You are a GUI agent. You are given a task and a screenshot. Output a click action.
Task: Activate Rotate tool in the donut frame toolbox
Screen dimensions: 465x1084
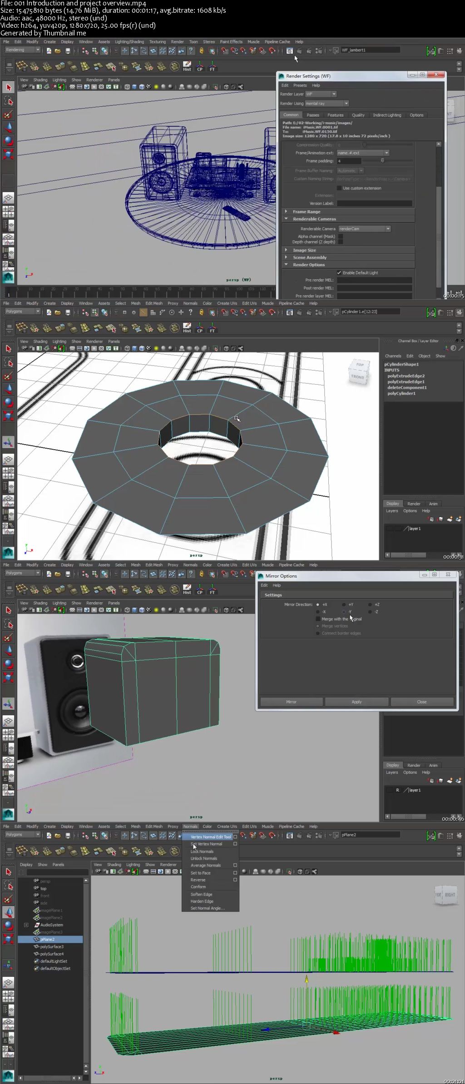[x=8, y=402]
